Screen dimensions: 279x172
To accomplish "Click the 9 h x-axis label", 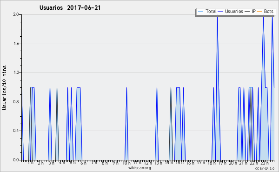I will point(115,163).
